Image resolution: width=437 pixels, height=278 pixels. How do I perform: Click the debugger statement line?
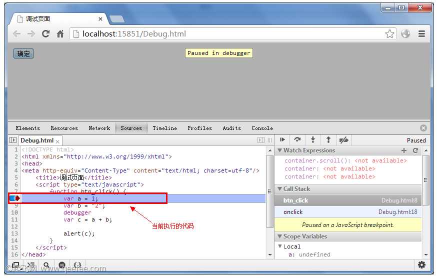[77, 212]
